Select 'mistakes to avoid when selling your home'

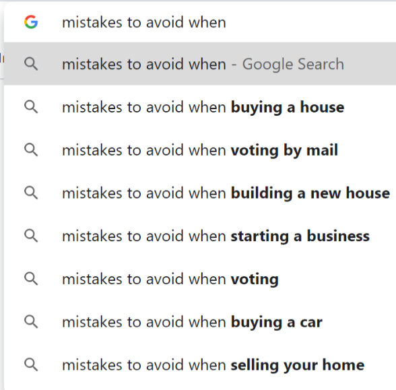click(x=200, y=365)
